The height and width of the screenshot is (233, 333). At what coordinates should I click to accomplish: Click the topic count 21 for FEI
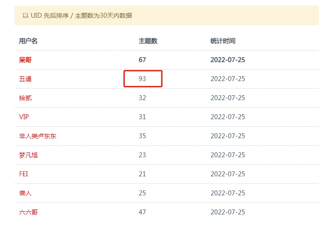[x=142, y=174]
